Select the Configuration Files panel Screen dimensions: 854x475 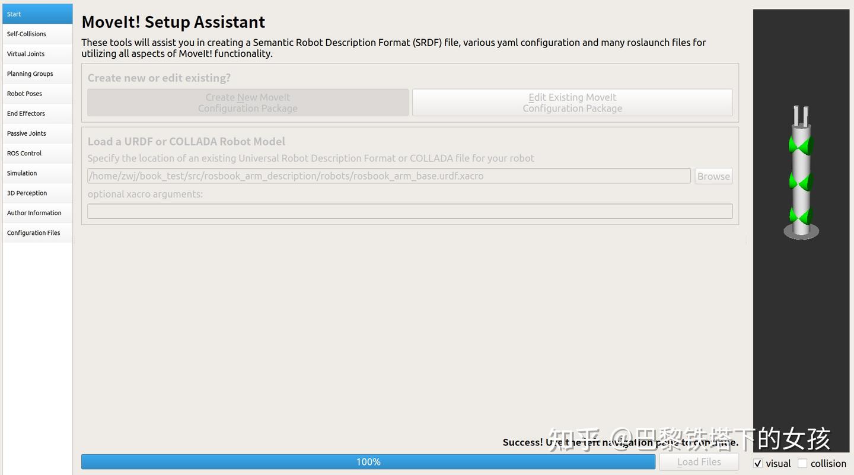point(33,232)
